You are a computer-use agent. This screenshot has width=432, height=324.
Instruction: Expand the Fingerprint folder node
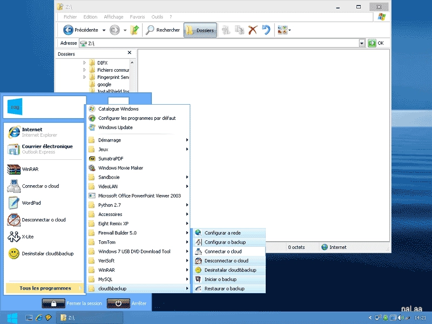coord(84,77)
